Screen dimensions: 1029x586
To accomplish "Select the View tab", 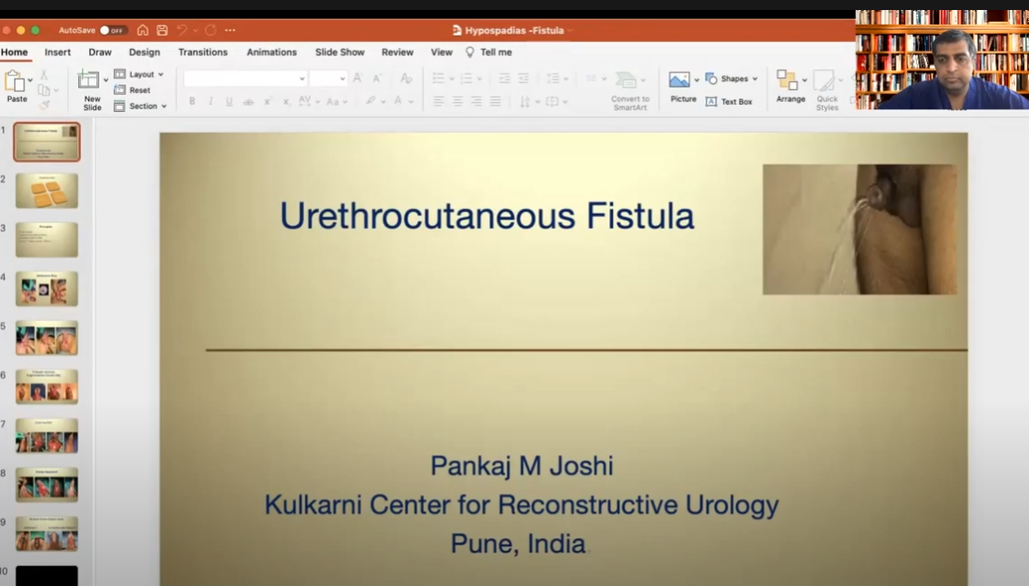I will coord(442,53).
